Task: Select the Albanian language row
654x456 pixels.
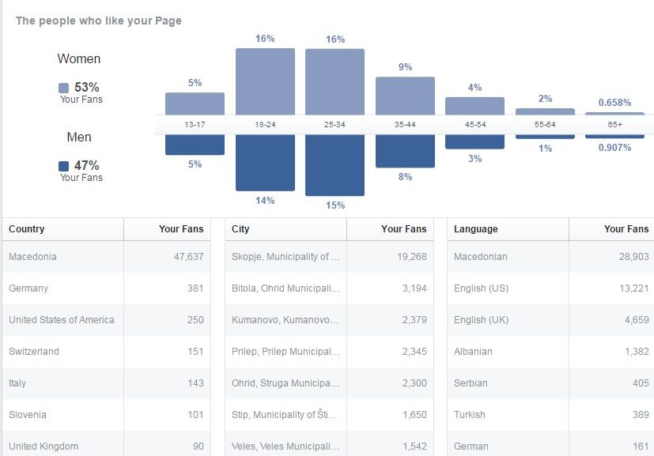Action: click(x=550, y=352)
